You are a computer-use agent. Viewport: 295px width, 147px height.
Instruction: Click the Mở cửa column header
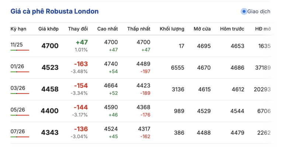click(x=202, y=29)
